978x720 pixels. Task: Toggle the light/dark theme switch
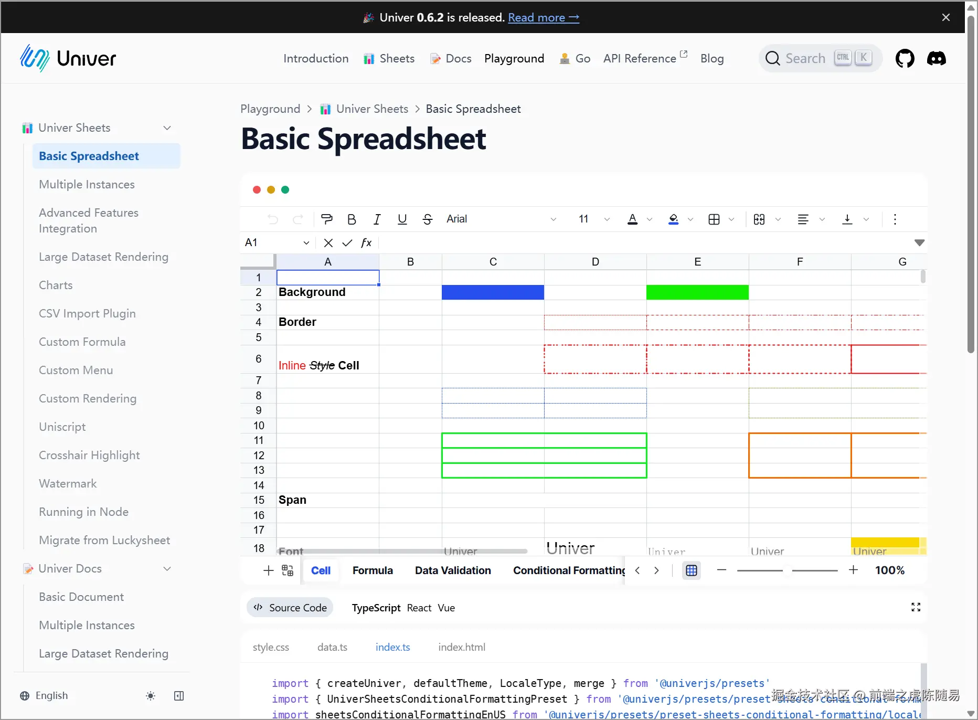click(x=151, y=696)
